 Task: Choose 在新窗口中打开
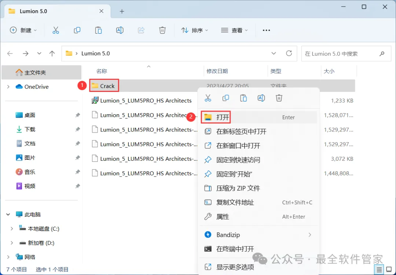pos(258,146)
